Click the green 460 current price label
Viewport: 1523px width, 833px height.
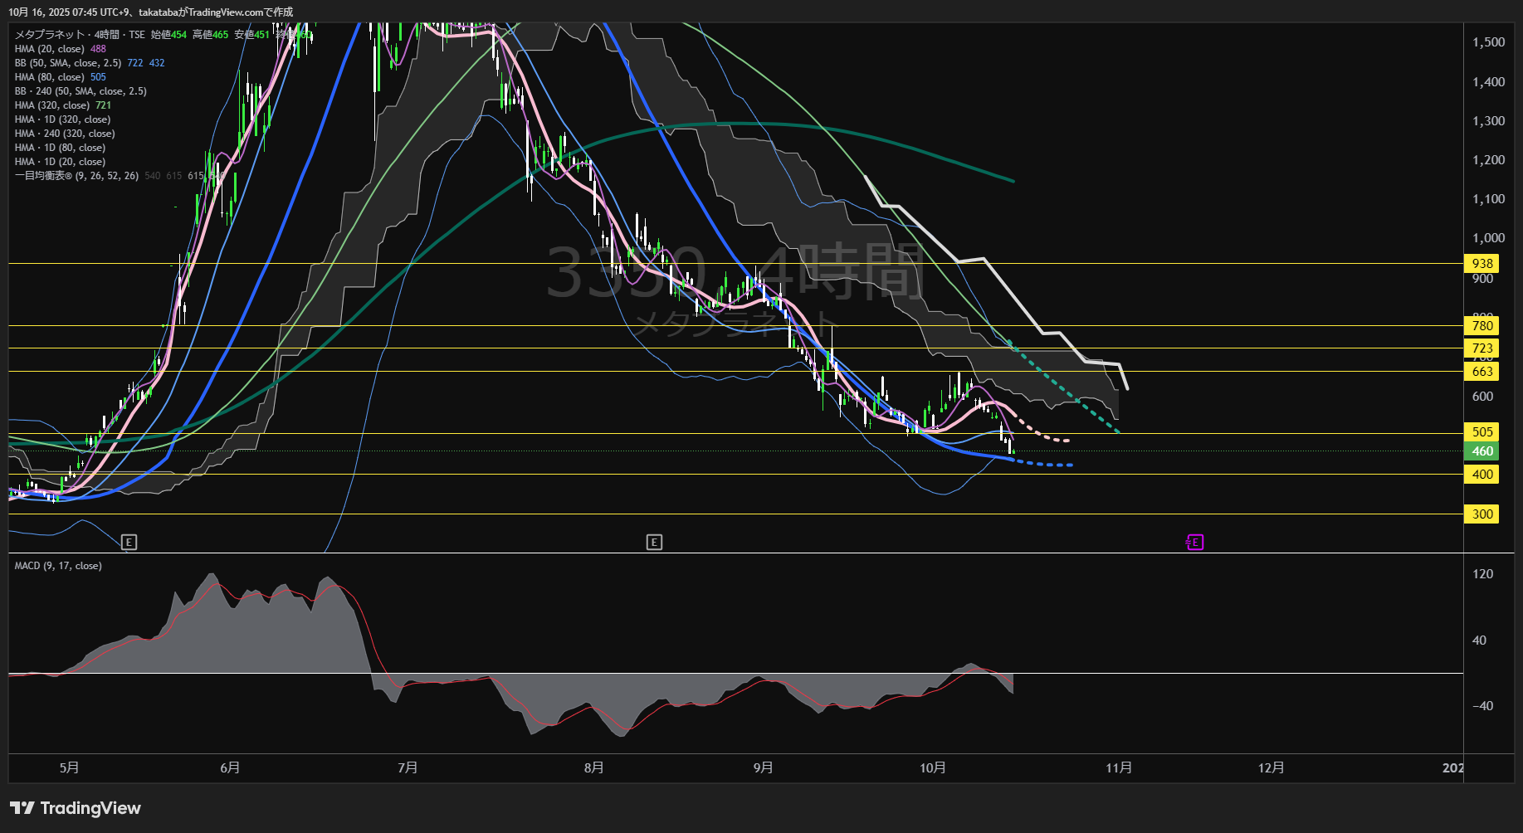[x=1482, y=451]
